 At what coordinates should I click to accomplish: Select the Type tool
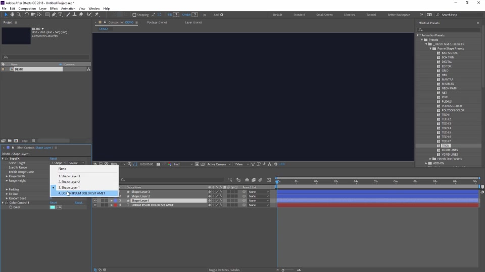pyautogui.click(x=60, y=15)
